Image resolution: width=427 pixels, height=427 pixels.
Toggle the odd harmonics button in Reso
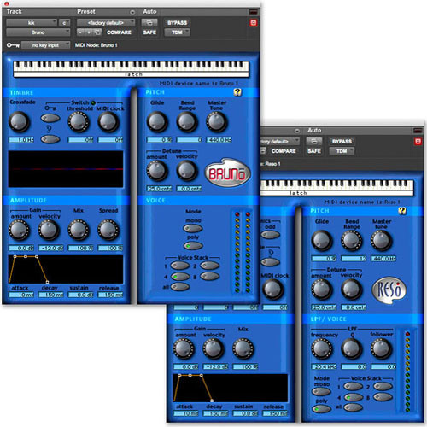click(270, 235)
